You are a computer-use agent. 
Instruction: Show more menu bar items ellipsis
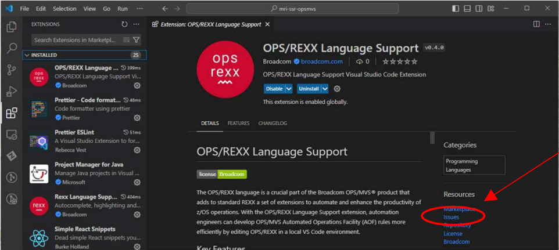click(139, 9)
